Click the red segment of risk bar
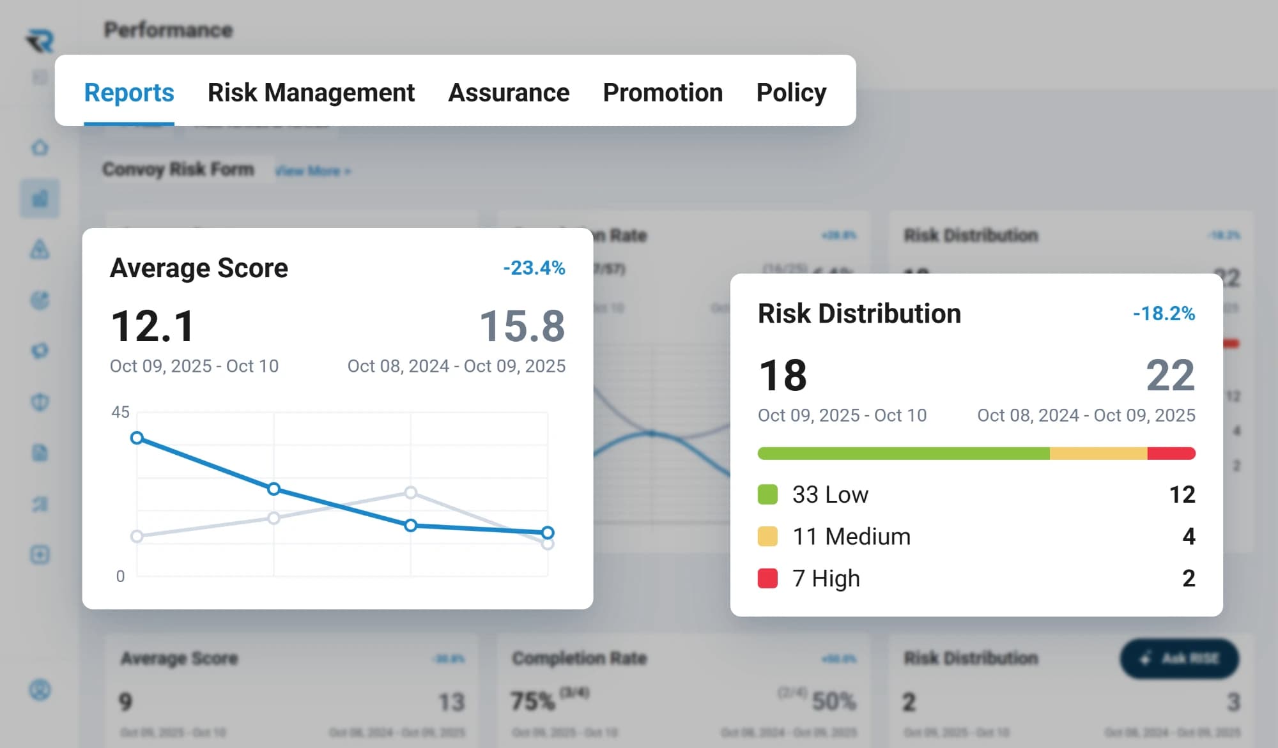 [1171, 454]
